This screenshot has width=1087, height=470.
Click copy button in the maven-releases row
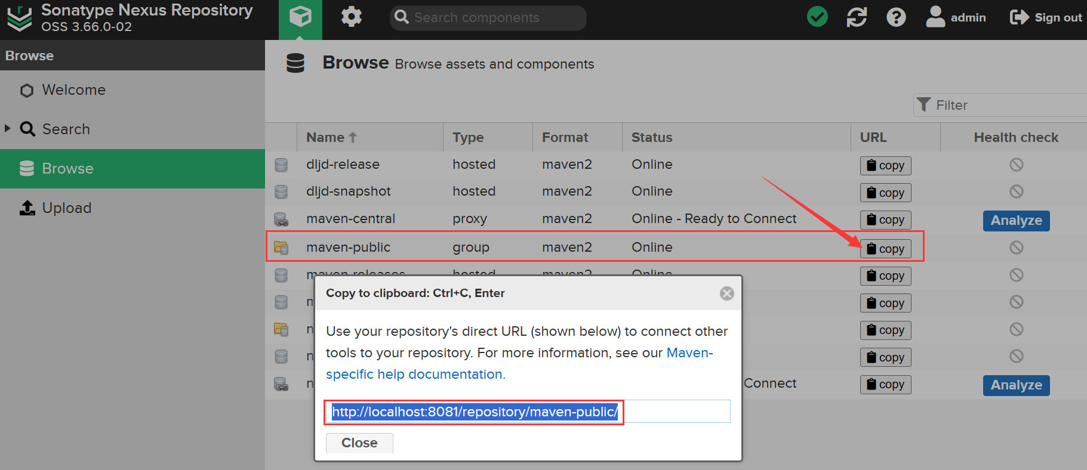point(885,276)
